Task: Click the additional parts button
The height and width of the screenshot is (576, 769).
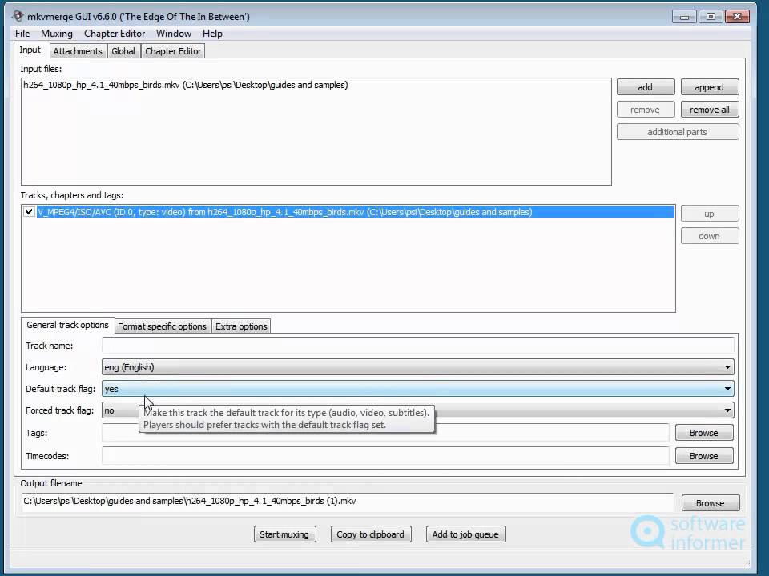Action: tap(678, 132)
